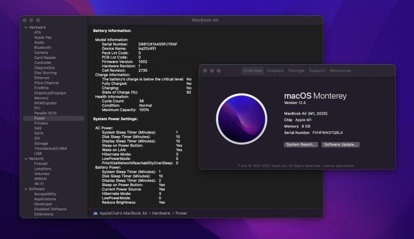Click the Cycle Count value 36

[141, 101]
